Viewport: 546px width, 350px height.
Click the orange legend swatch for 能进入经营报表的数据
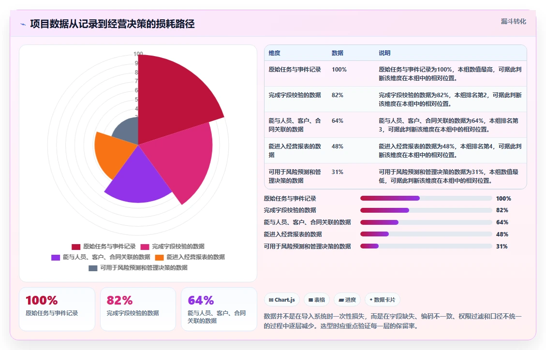160,258
